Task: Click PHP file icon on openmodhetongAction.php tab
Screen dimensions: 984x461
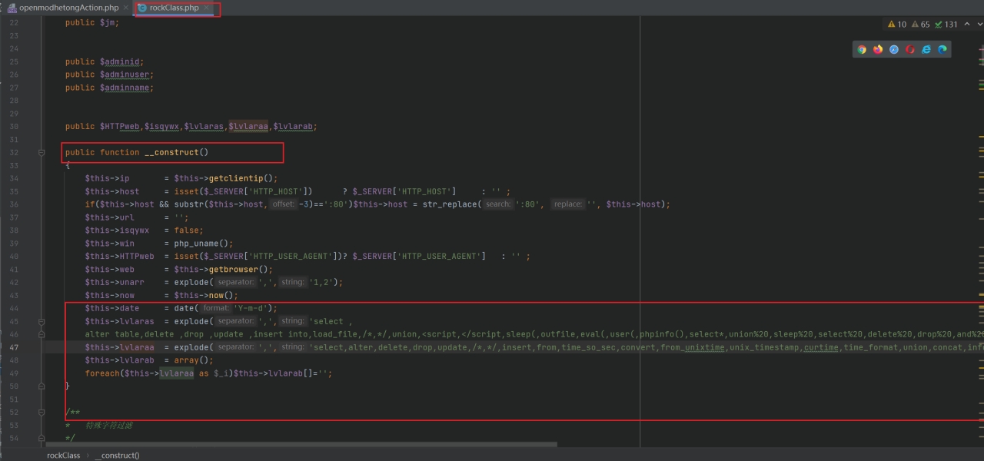Action: [12, 8]
